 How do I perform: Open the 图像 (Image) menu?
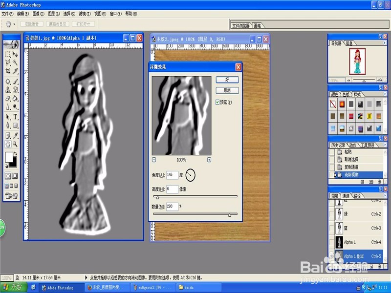tap(38, 14)
